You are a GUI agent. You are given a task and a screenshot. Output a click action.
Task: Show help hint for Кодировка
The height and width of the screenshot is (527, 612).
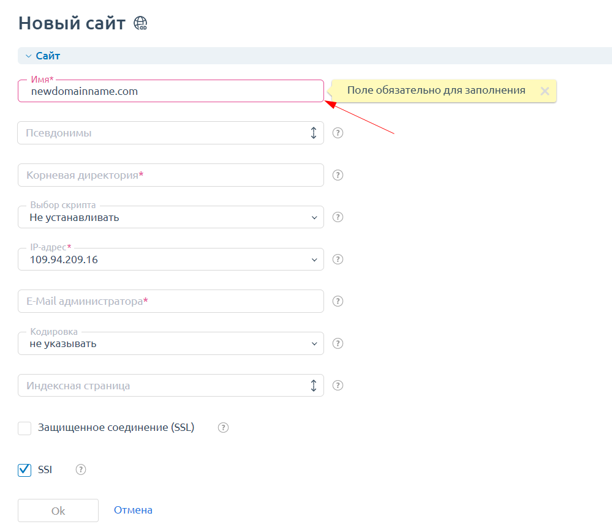[x=338, y=343]
